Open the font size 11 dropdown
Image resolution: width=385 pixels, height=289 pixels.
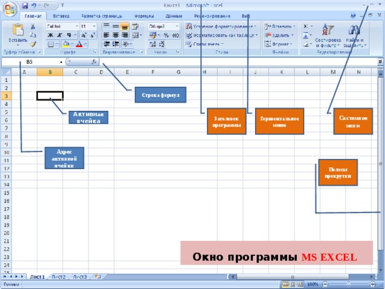(x=94, y=26)
